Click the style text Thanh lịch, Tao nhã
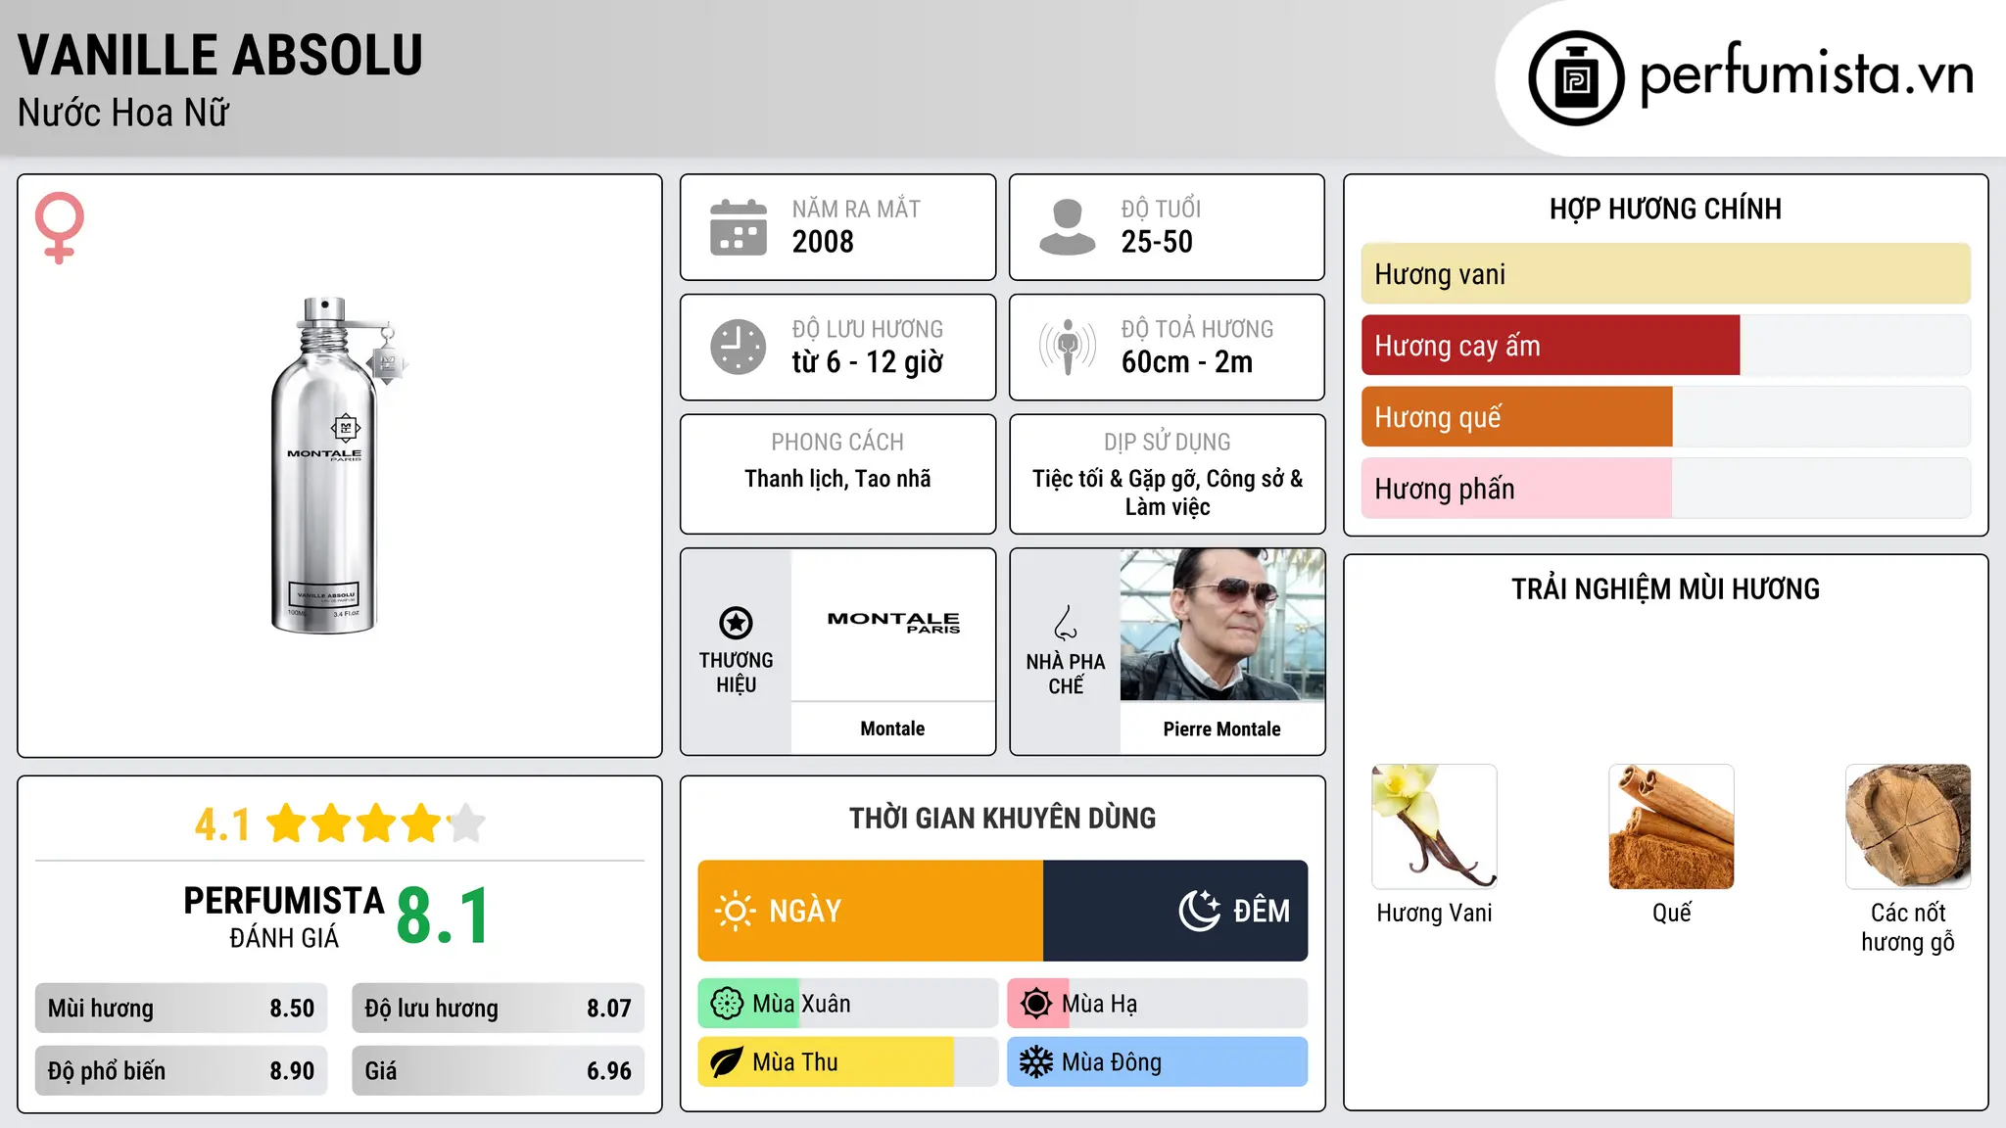This screenshot has width=2006, height=1128. (837, 479)
